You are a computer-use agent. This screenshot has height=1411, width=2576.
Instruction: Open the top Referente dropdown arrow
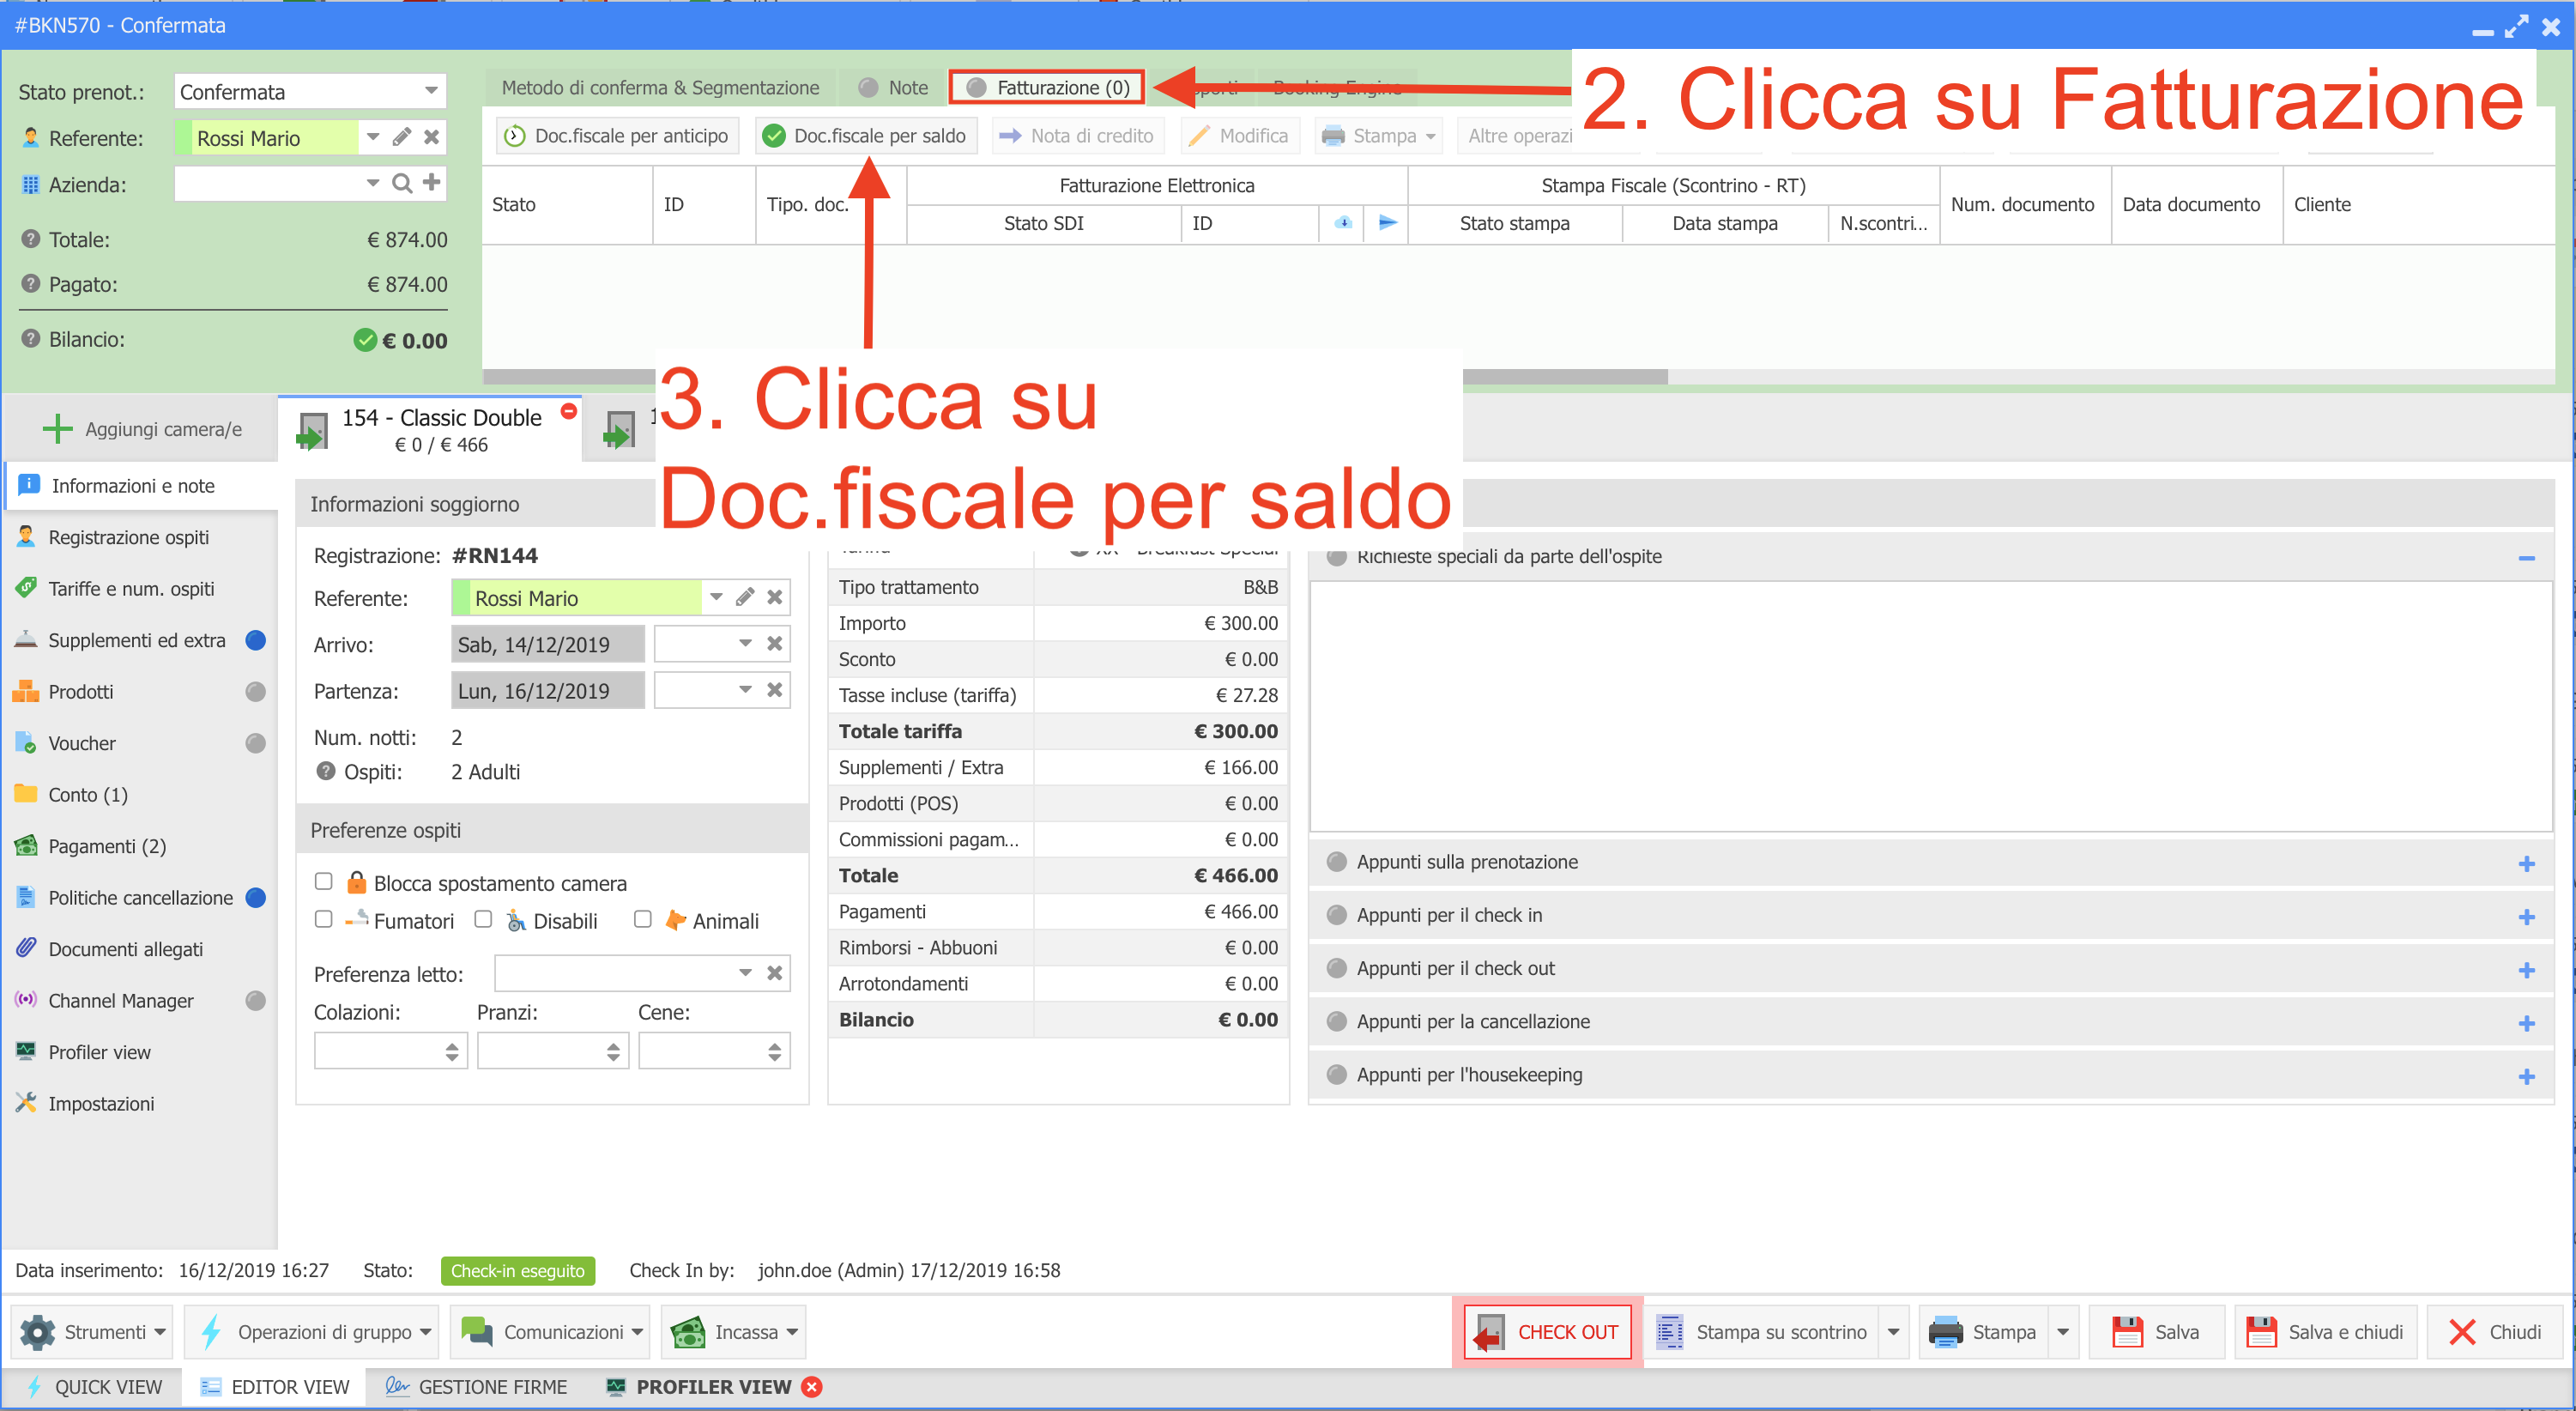pos(372,137)
